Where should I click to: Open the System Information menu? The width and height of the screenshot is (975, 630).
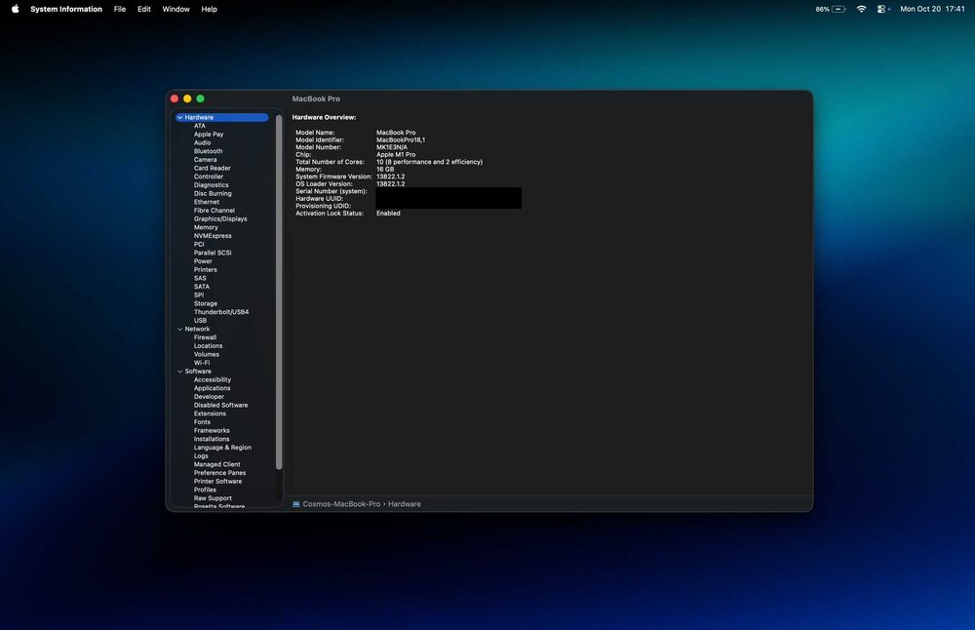point(66,9)
